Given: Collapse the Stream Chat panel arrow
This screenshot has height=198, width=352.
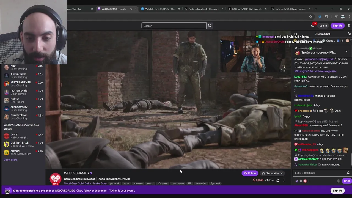Looking at the screenshot, I should pyautogui.click(x=296, y=34).
